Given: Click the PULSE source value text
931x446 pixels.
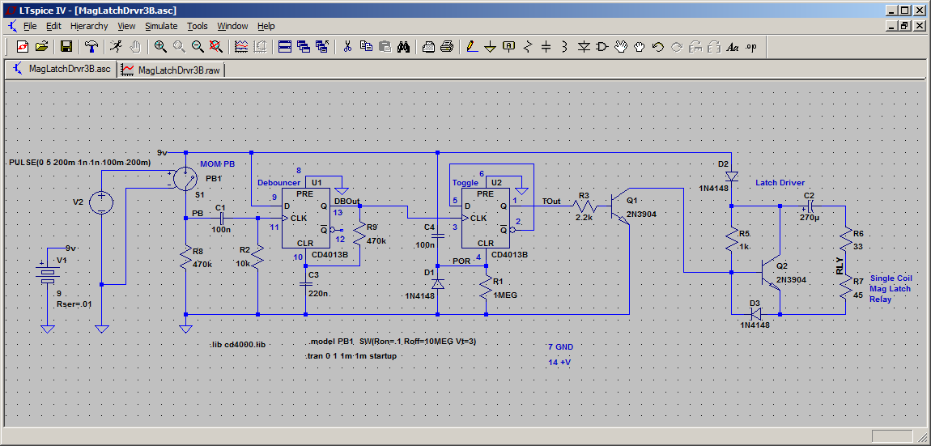Looking at the screenshot, I should [x=80, y=163].
